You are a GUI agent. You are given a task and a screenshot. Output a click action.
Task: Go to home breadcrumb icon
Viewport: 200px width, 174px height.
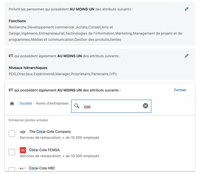click(x=12, y=104)
